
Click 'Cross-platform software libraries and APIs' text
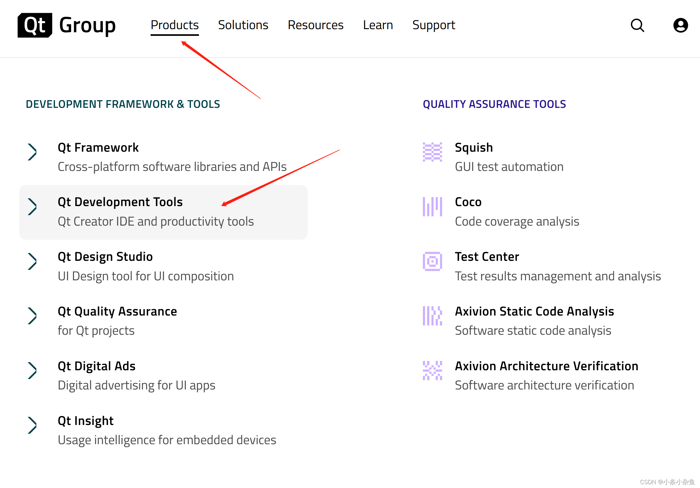[x=172, y=167]
